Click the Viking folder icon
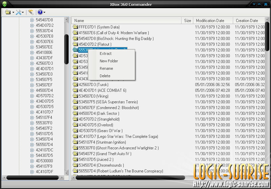 pos(75,96)
